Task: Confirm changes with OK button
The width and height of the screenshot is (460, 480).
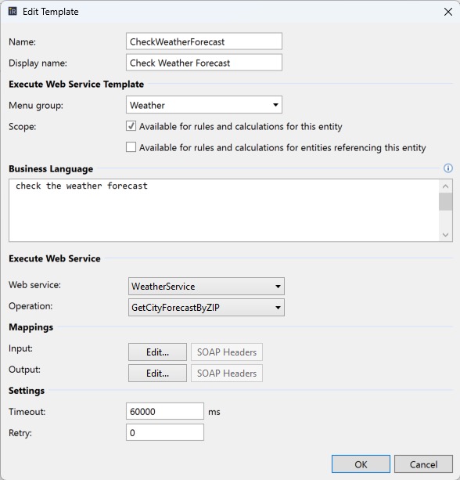Action: point(361,464)
